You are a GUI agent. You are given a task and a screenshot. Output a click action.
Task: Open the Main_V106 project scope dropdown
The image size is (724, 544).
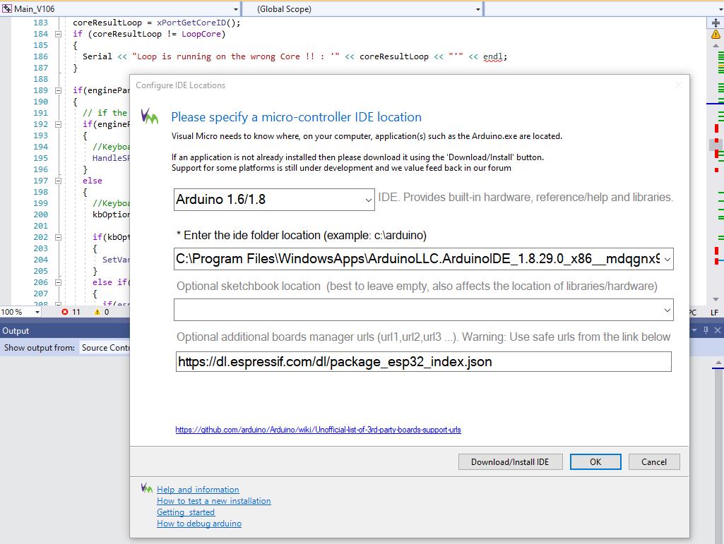click(x=235, y=9)
